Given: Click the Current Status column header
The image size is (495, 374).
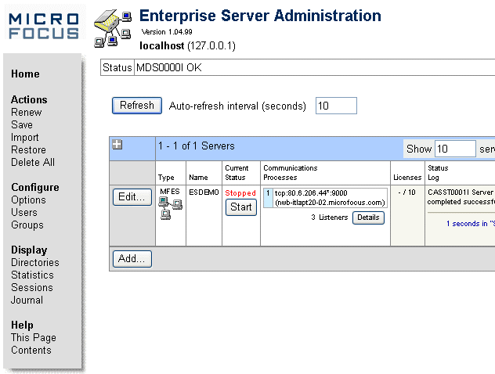Looking at the screenshot, I should pos(237,172).
